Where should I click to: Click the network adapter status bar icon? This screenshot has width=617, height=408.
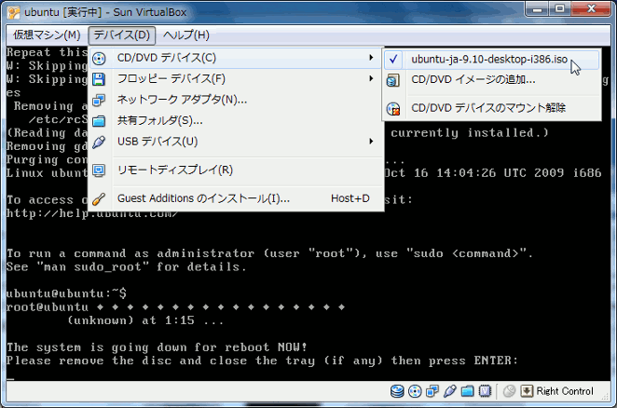(433, 391)
